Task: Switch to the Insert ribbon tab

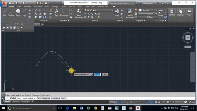Action: (x=19, y=6)
